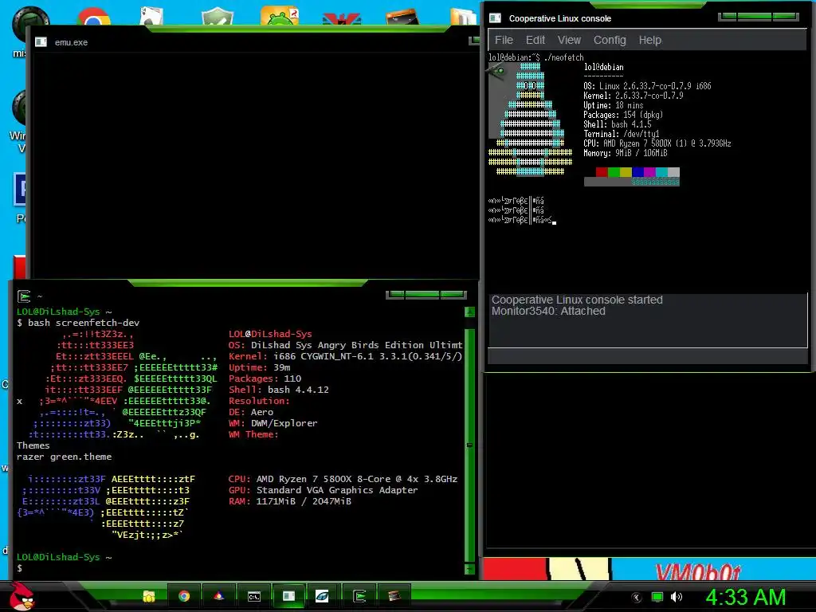Click the emu.exe window title text
Viewport: 816px width, 612px height.
tap(71, 42)
